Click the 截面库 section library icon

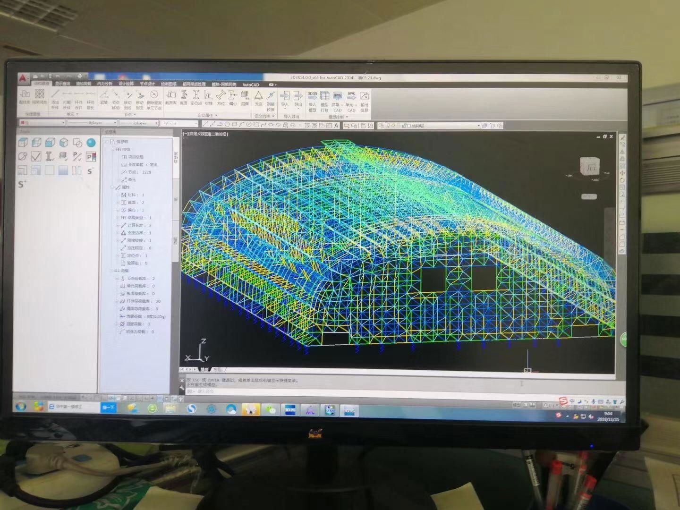pos(171,97)
